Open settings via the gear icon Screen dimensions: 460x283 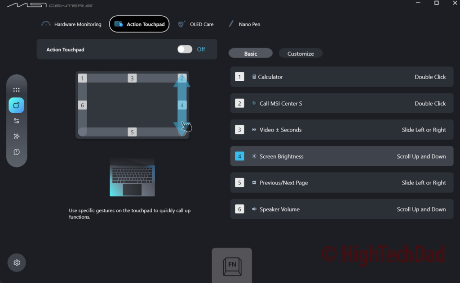(x=17, y=263)
